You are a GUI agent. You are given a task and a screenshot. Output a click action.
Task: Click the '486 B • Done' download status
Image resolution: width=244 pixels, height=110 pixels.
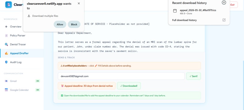pos(186,14)
